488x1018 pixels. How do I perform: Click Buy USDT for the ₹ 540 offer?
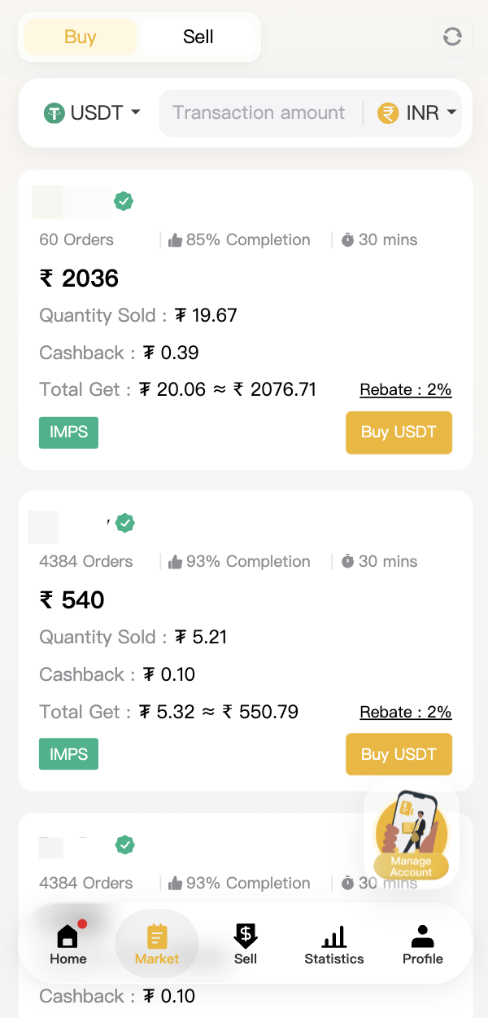399,754
